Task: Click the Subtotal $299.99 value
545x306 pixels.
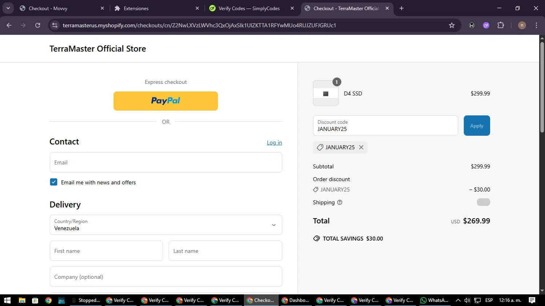Action: click(x=480, y=166)
